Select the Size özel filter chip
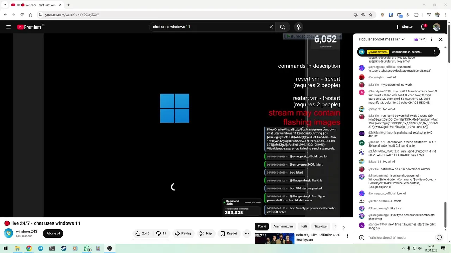The image size is (451, 253). coord(321,226)
